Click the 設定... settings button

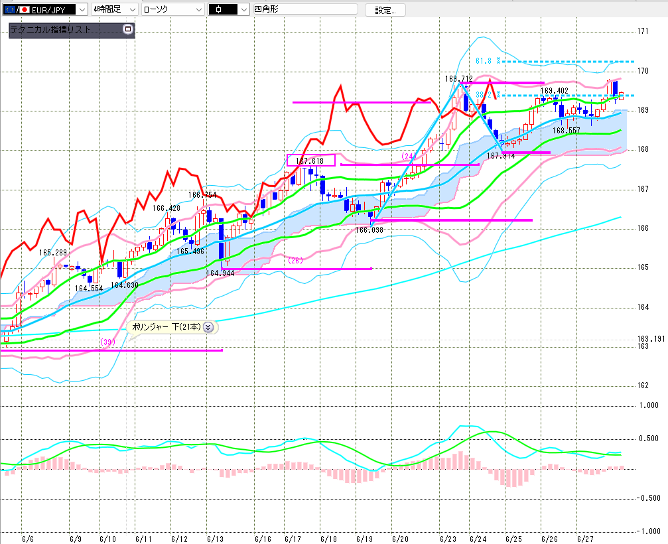point(385,10)
